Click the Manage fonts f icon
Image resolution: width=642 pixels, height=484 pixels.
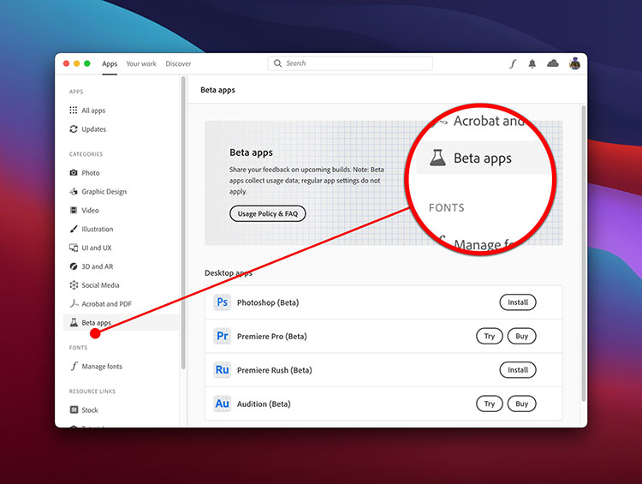point(74,366)
